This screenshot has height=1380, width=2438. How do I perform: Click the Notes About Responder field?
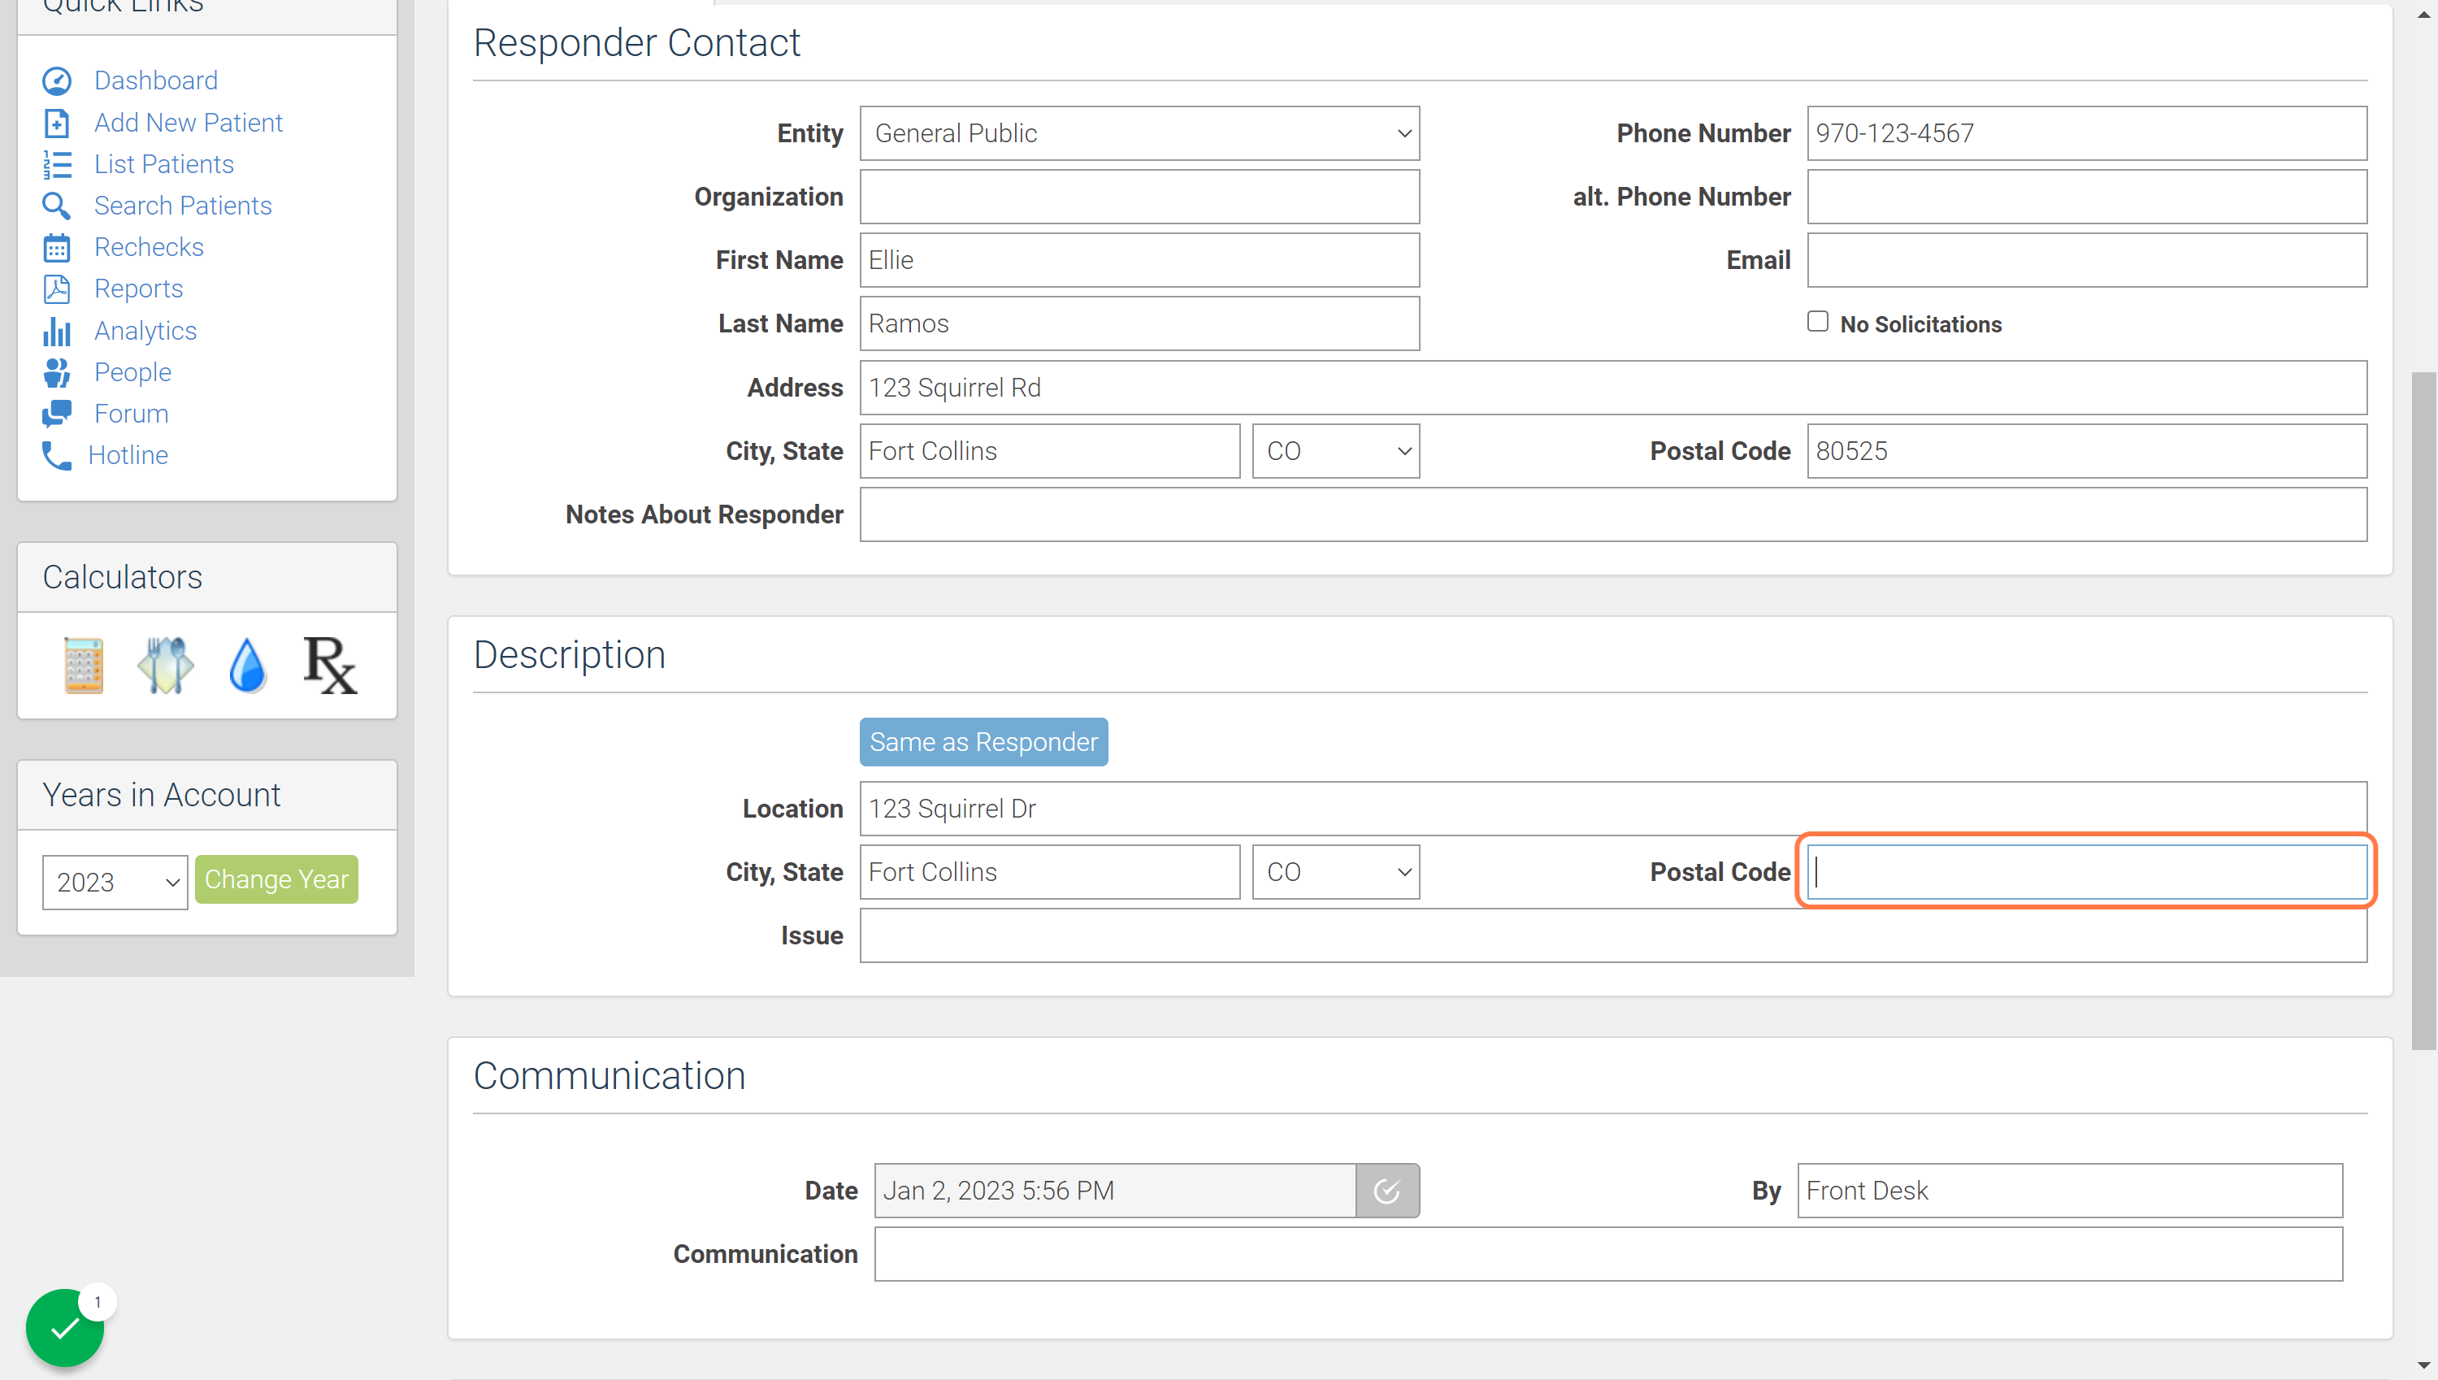(1612, 514)
